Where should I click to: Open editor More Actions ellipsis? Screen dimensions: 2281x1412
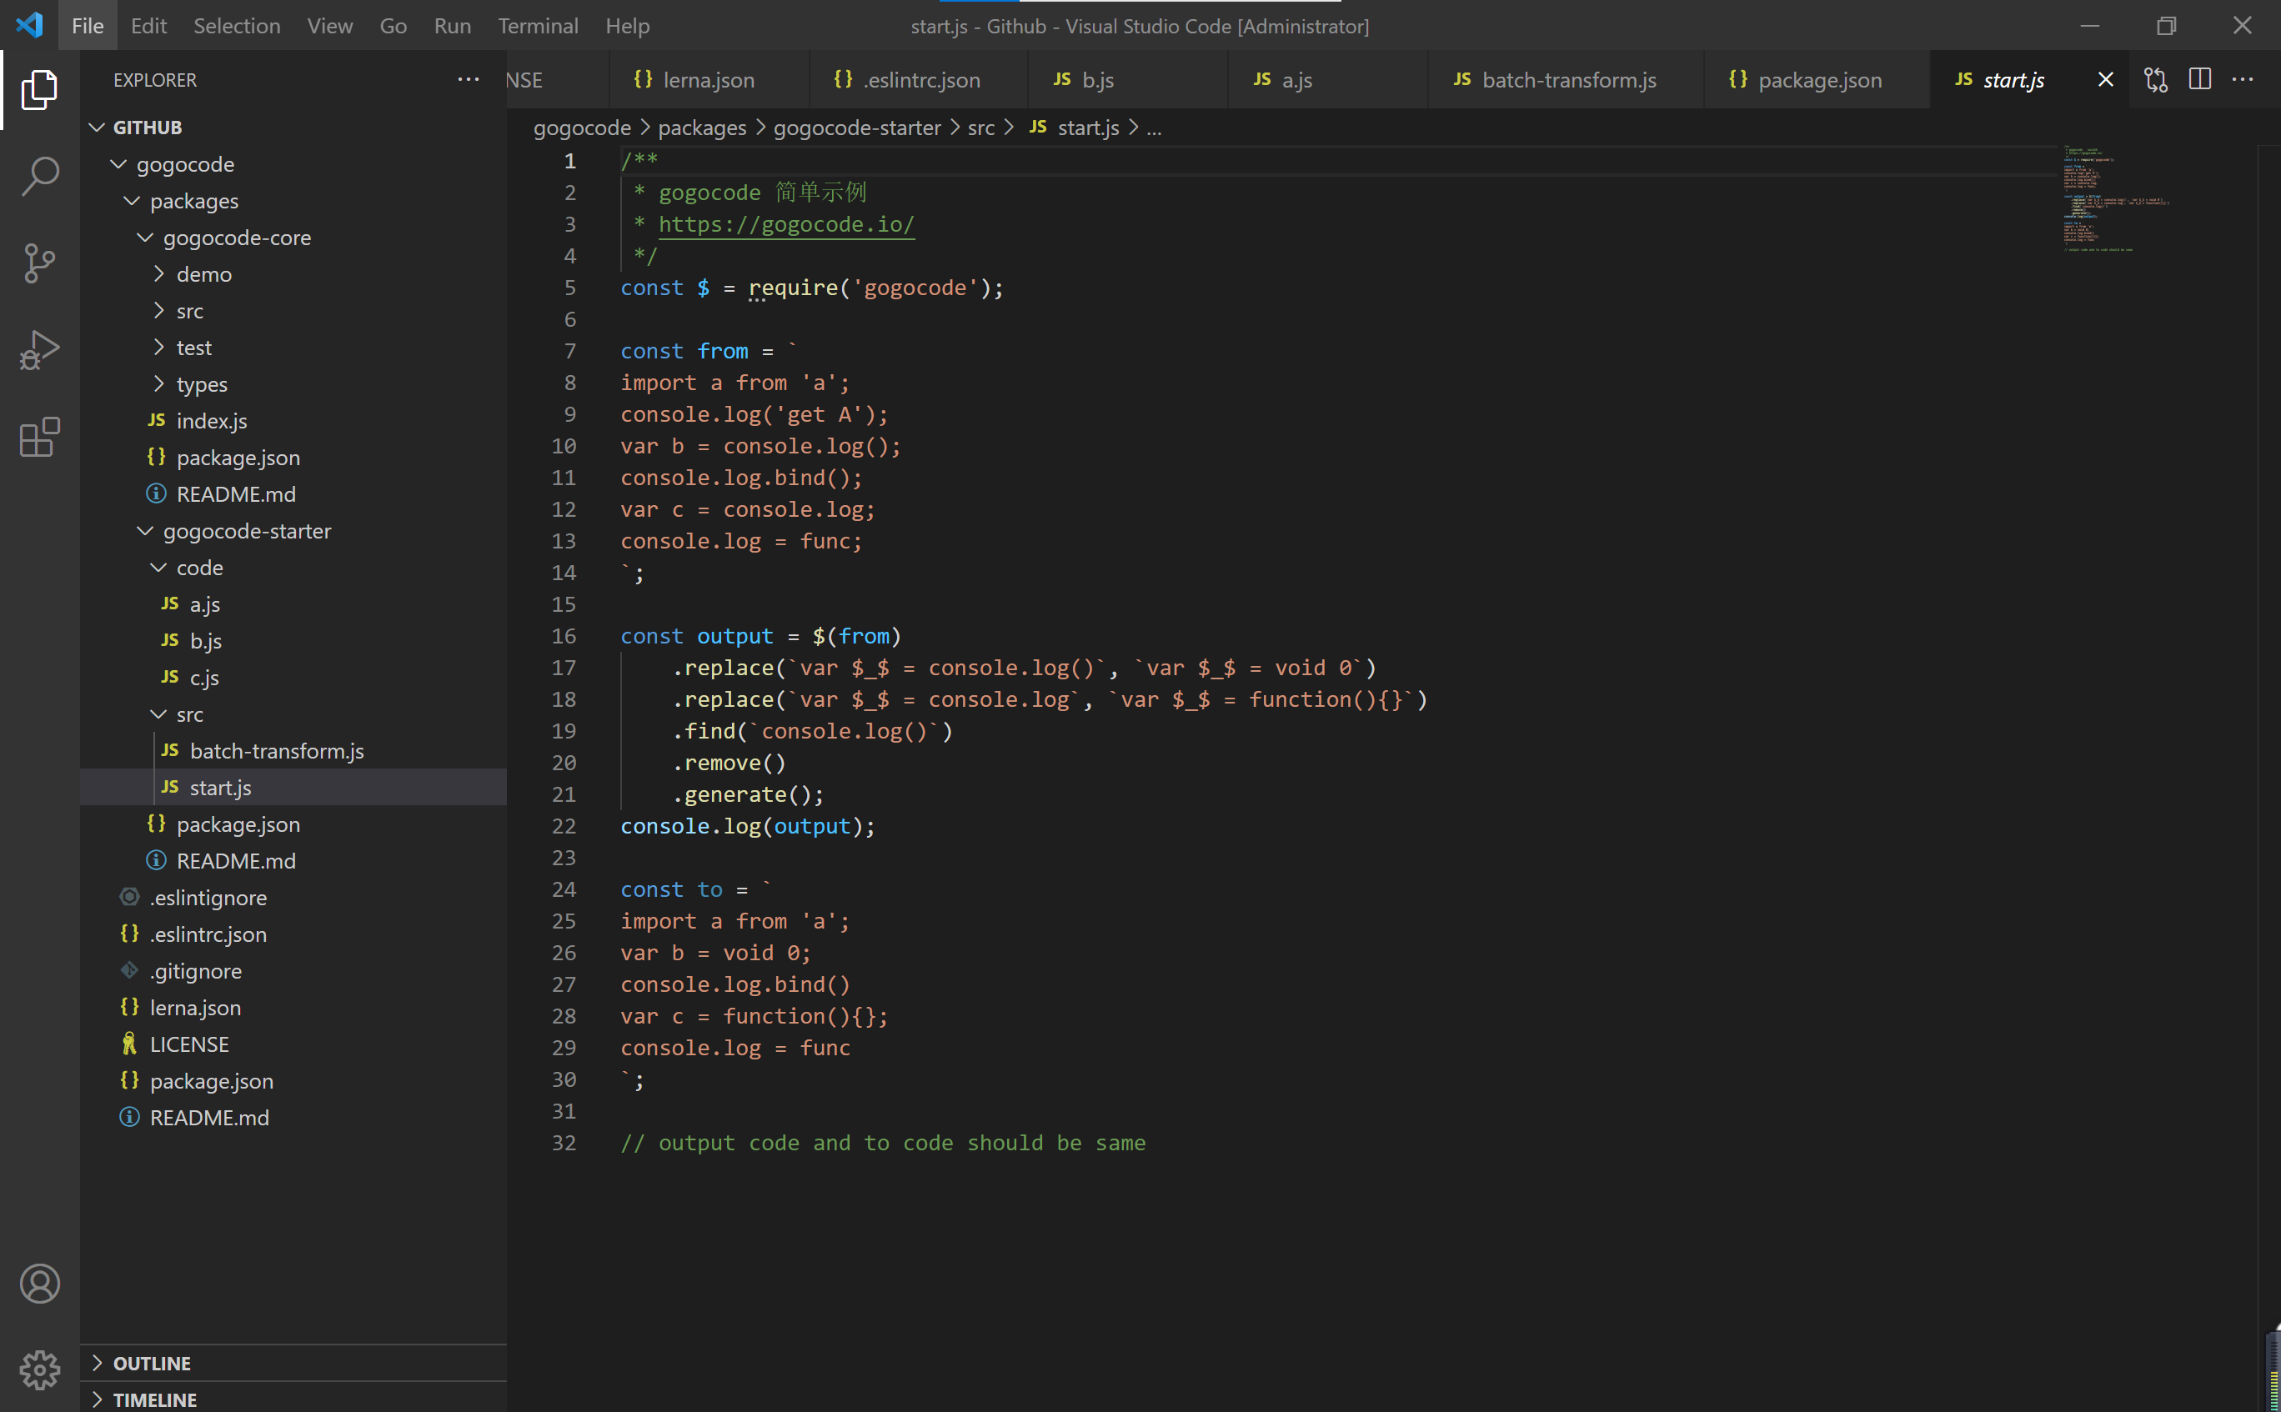click(x=2243, y=79)
